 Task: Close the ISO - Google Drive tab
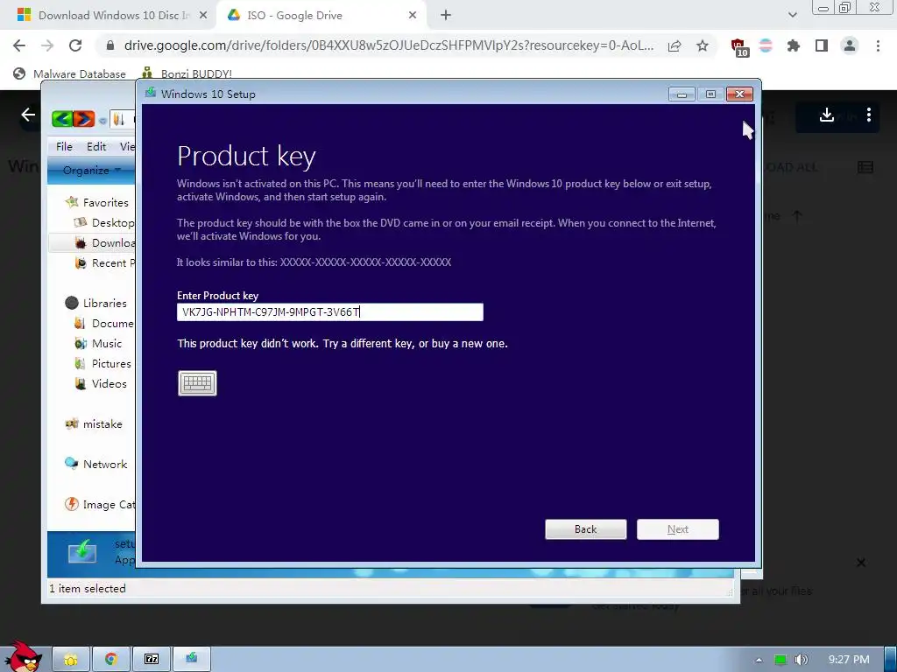413,16
